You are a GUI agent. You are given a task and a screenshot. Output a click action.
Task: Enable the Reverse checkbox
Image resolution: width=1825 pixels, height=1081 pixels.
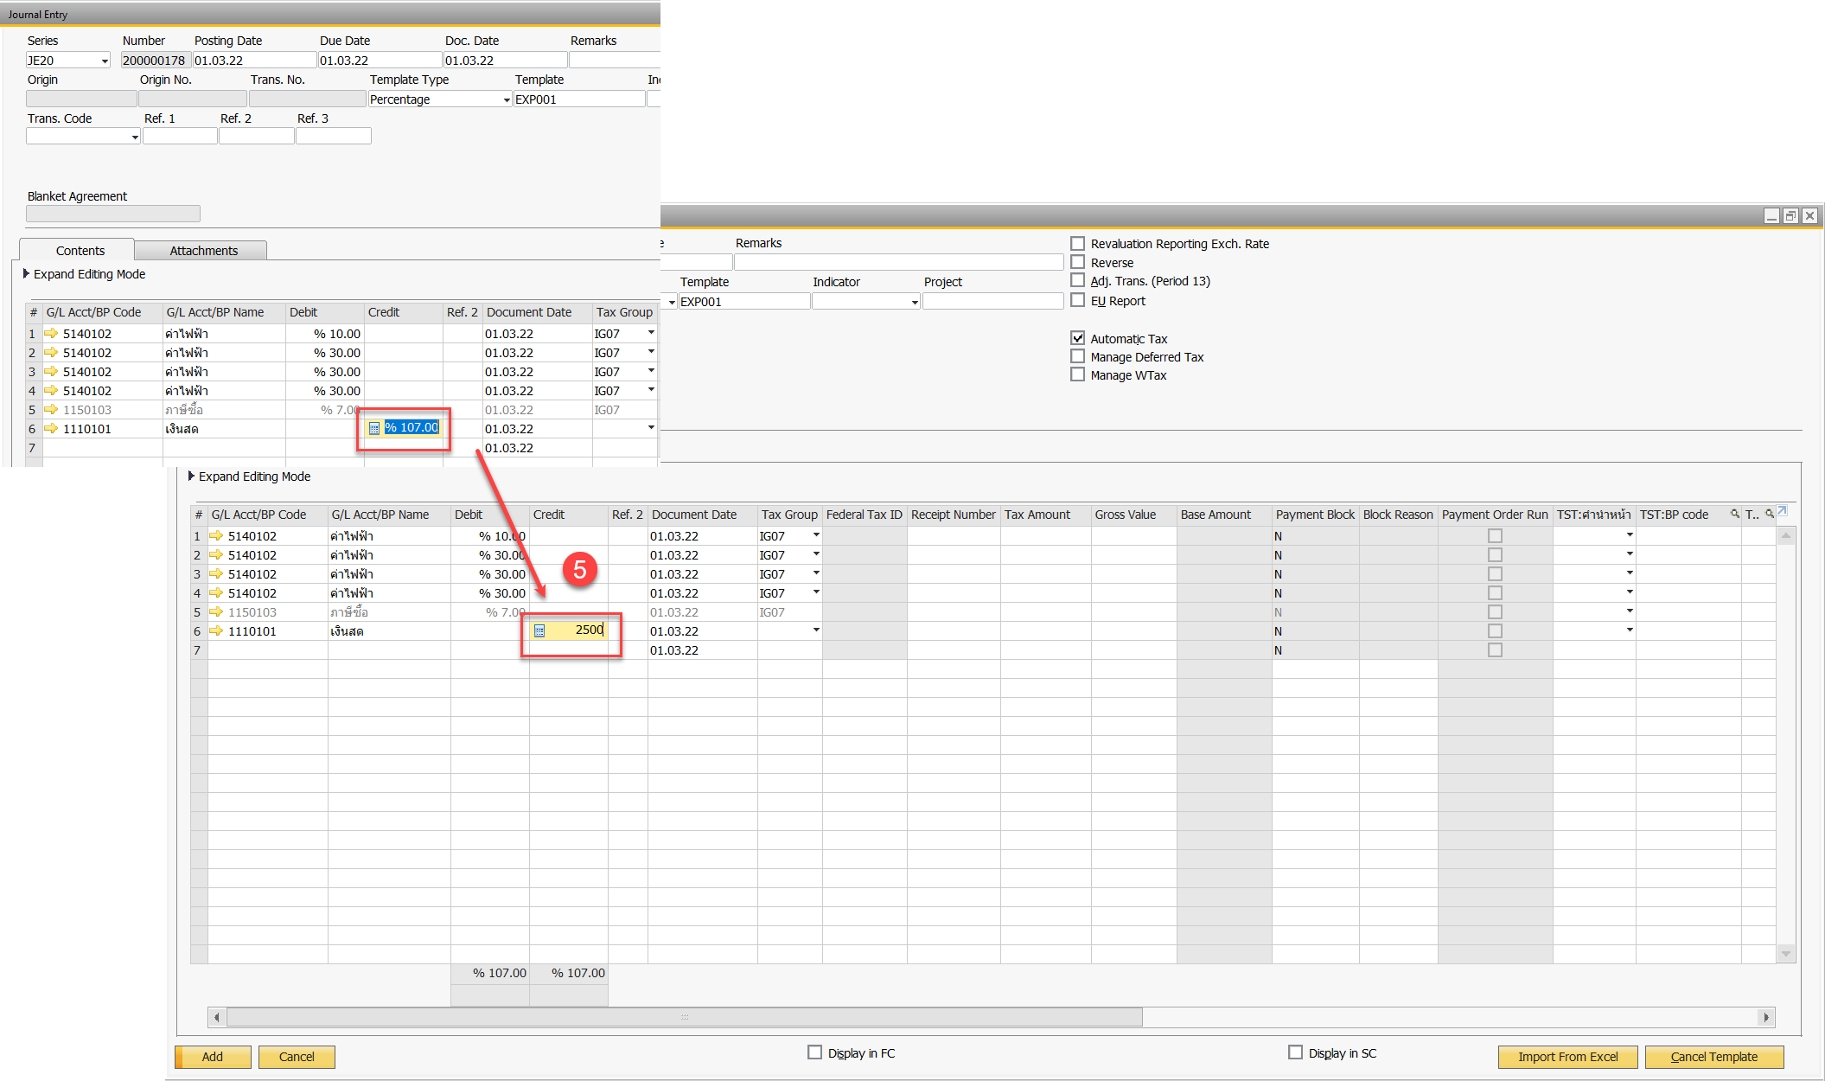coord(1077,262)
